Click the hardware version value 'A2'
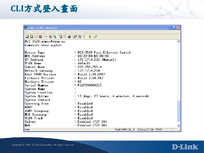 coord(80,82)
